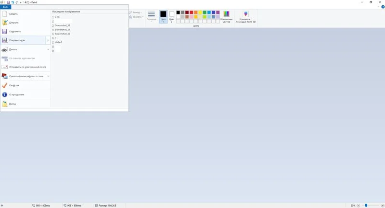The height and width of the screenshot is (208, 385).
Task: Click the Файл tab
Action: [6, 7]
